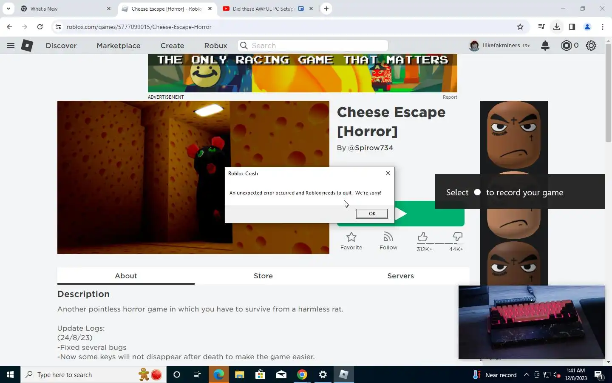Viewport: 612px width, 383px height.
Task: Open the Marketplace page
Action: tap(119, 46)
